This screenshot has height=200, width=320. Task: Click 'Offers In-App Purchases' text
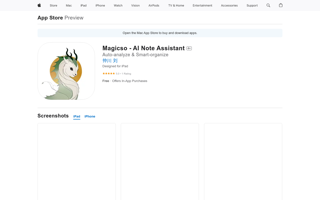coord(130,81)
